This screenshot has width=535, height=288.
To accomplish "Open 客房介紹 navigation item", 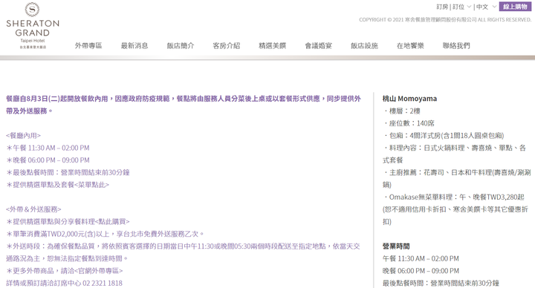I will (227, 46).
